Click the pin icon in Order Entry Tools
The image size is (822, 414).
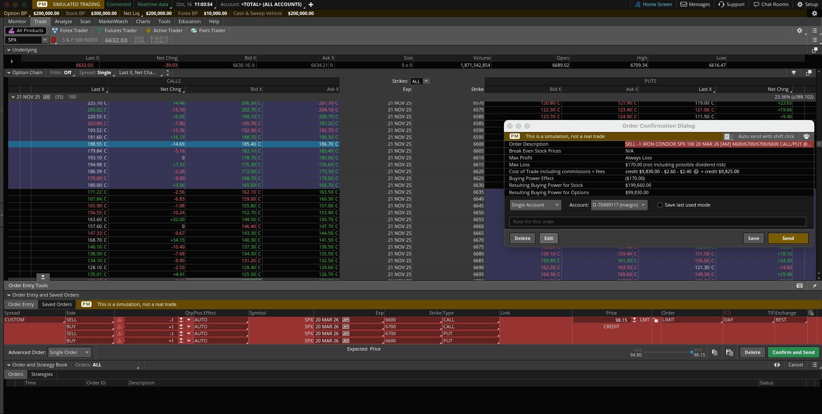(x=815, y=285)
